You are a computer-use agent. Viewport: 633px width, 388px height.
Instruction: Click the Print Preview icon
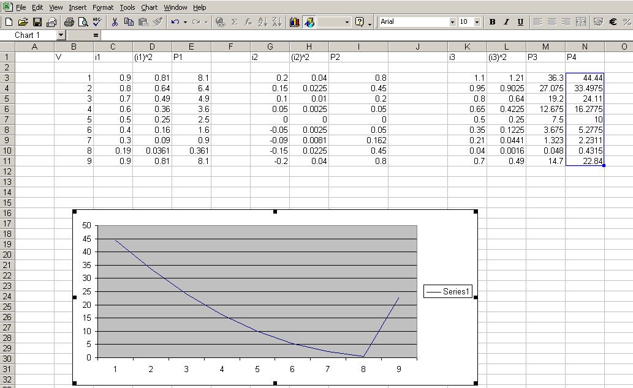[83, 22]
